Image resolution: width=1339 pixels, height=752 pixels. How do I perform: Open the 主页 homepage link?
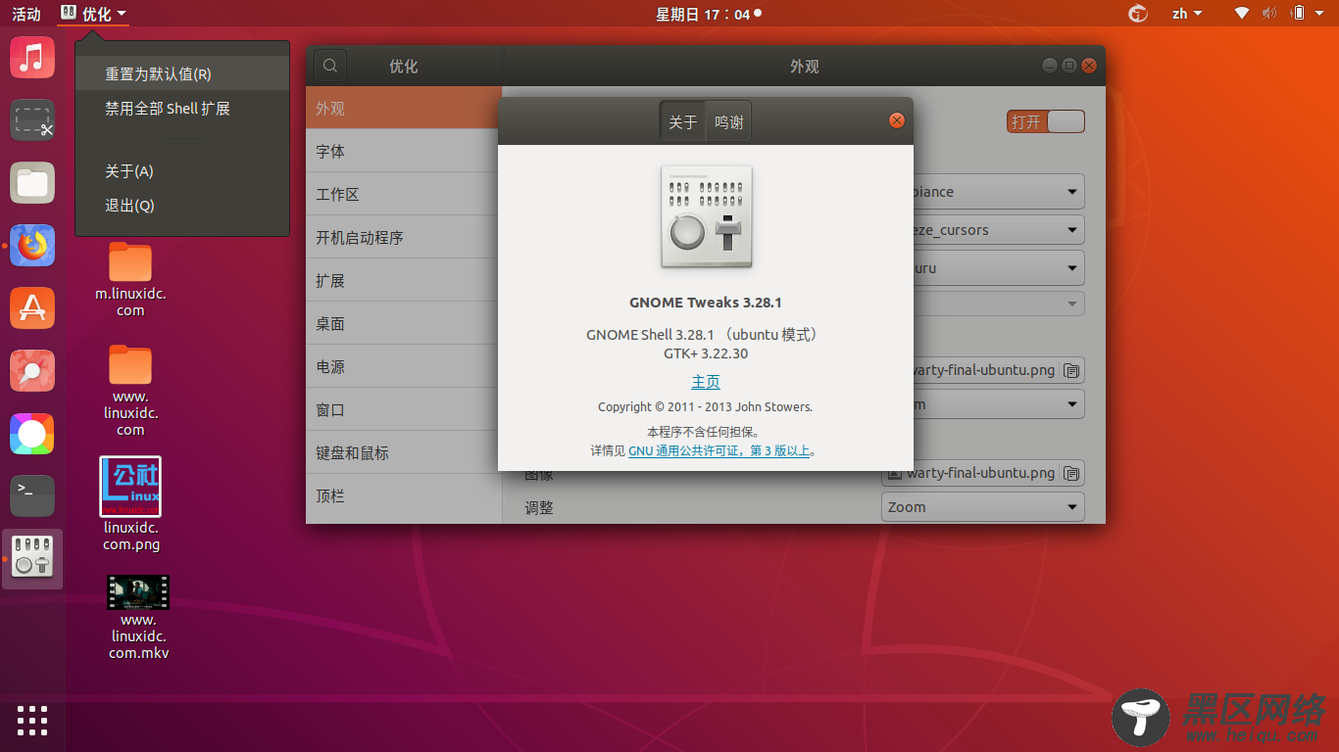(706, 382)
